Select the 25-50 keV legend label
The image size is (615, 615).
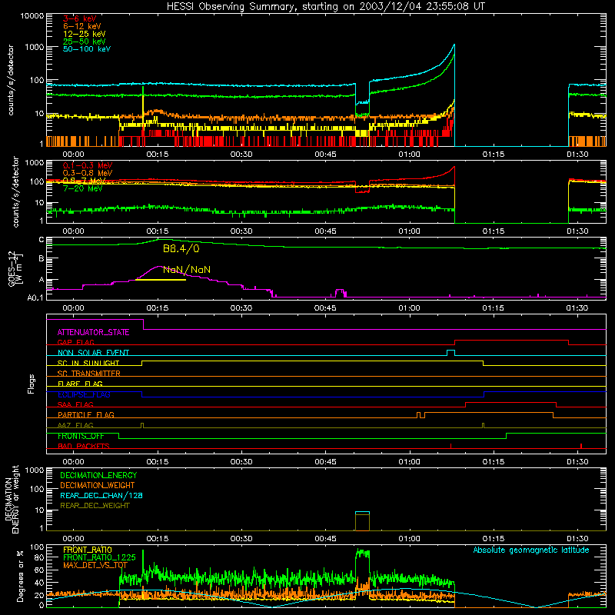84,42
